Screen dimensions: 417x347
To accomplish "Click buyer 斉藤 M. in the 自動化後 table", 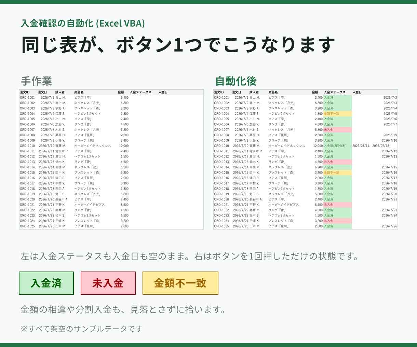I will tap(255, 146).
